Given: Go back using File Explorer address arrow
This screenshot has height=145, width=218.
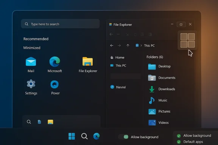Looking at the screenshot, I should coord(112,46).
